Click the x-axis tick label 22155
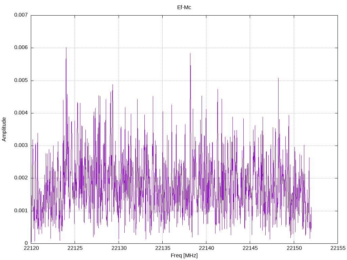This screenshot has height=260, width=347. 338,248
